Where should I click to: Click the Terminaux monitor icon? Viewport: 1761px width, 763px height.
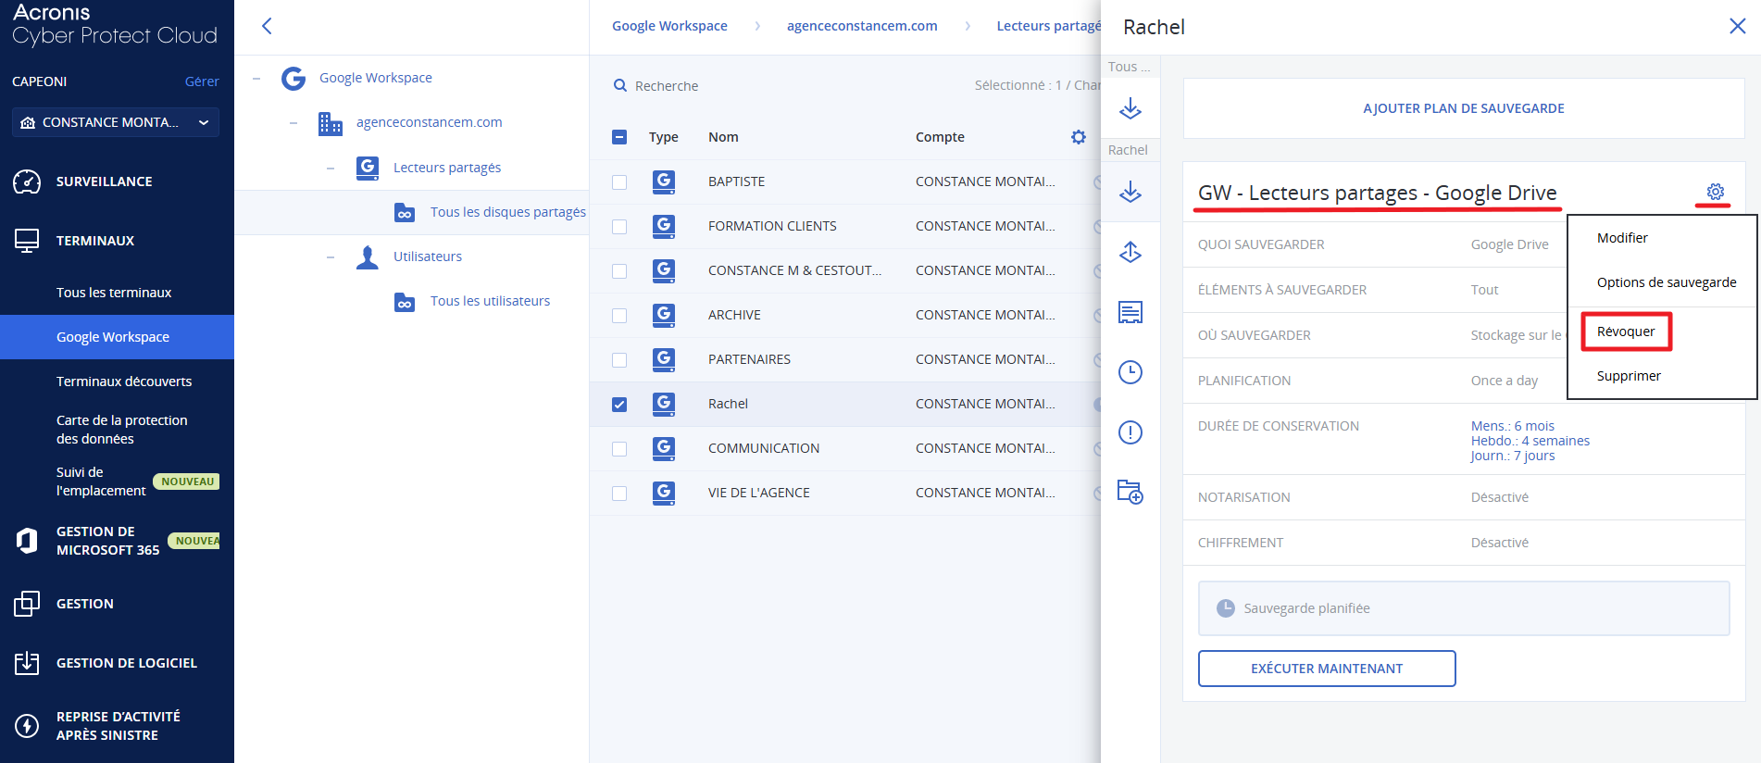[27, 241]
